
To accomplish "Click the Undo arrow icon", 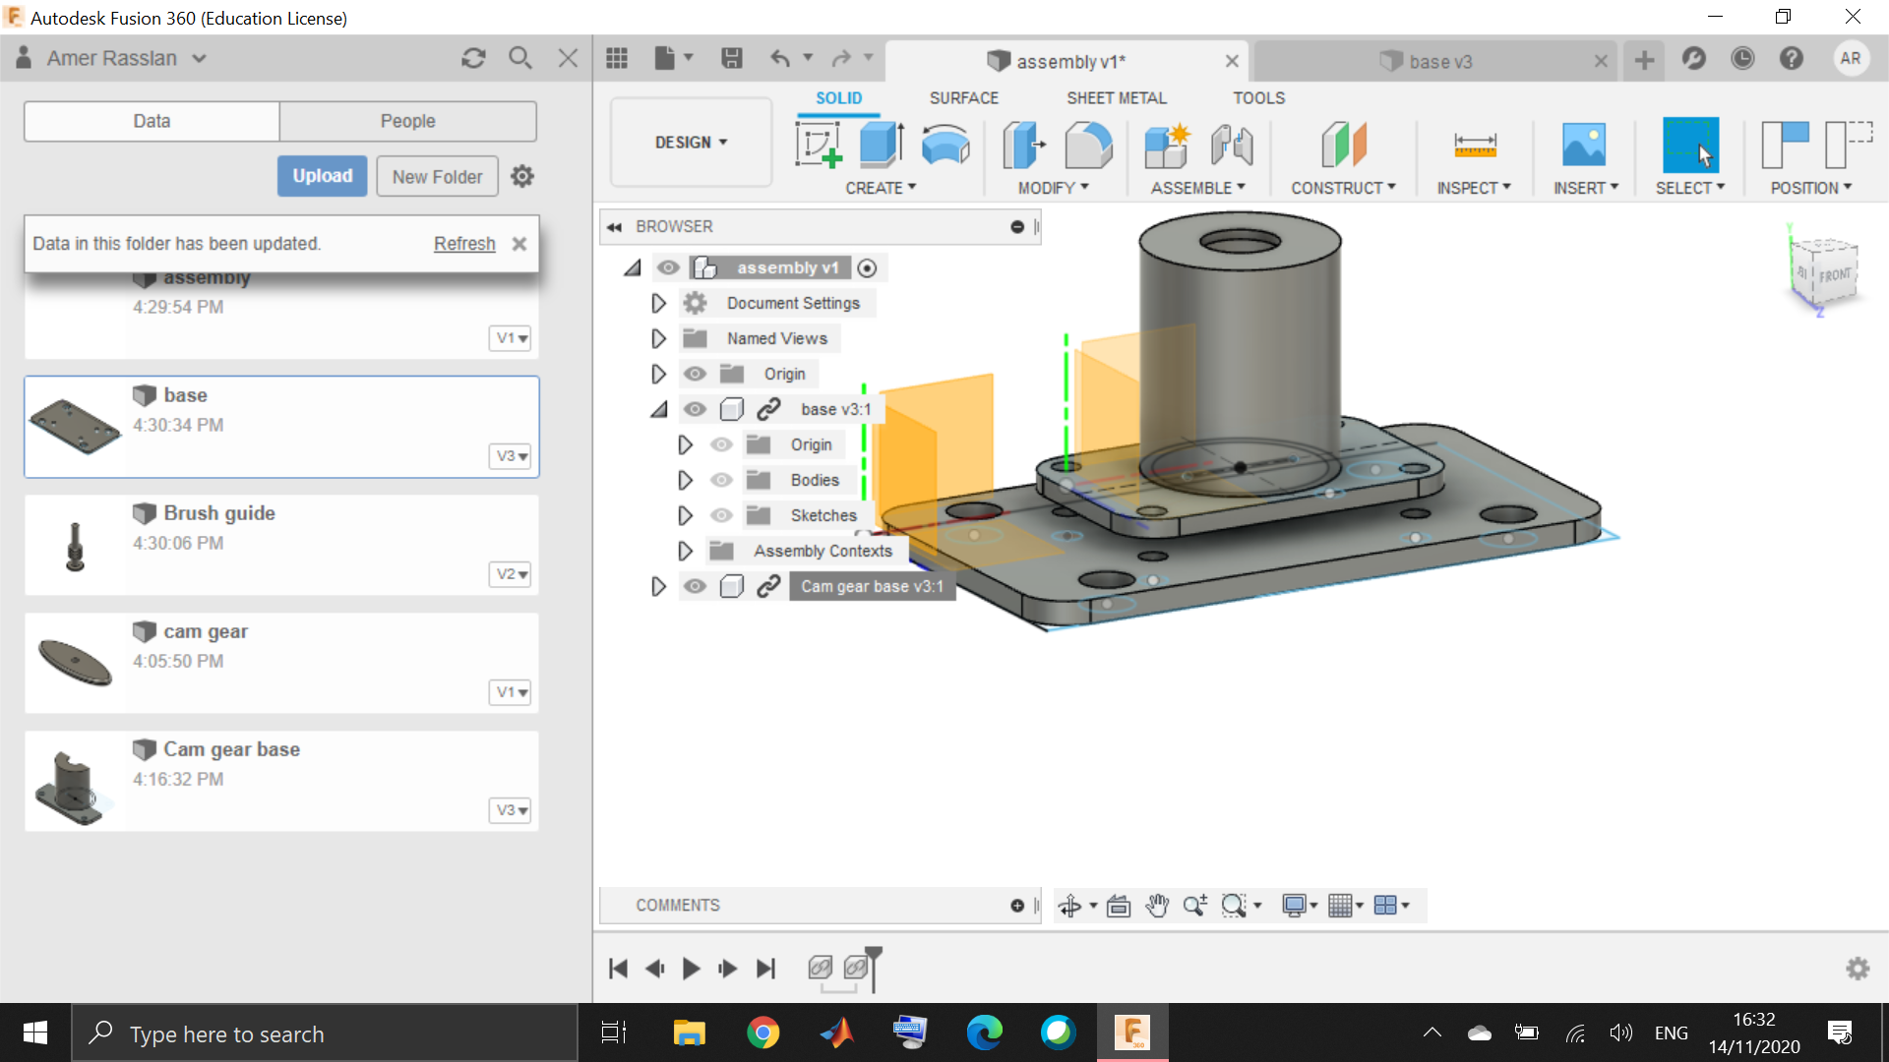I will 780,59.
